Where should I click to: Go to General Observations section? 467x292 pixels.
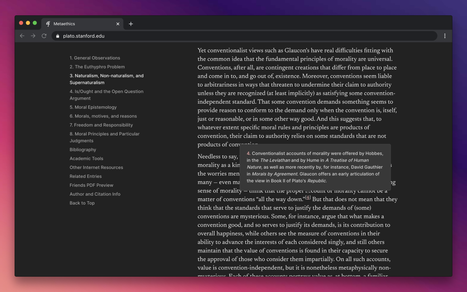pos(95,58)
